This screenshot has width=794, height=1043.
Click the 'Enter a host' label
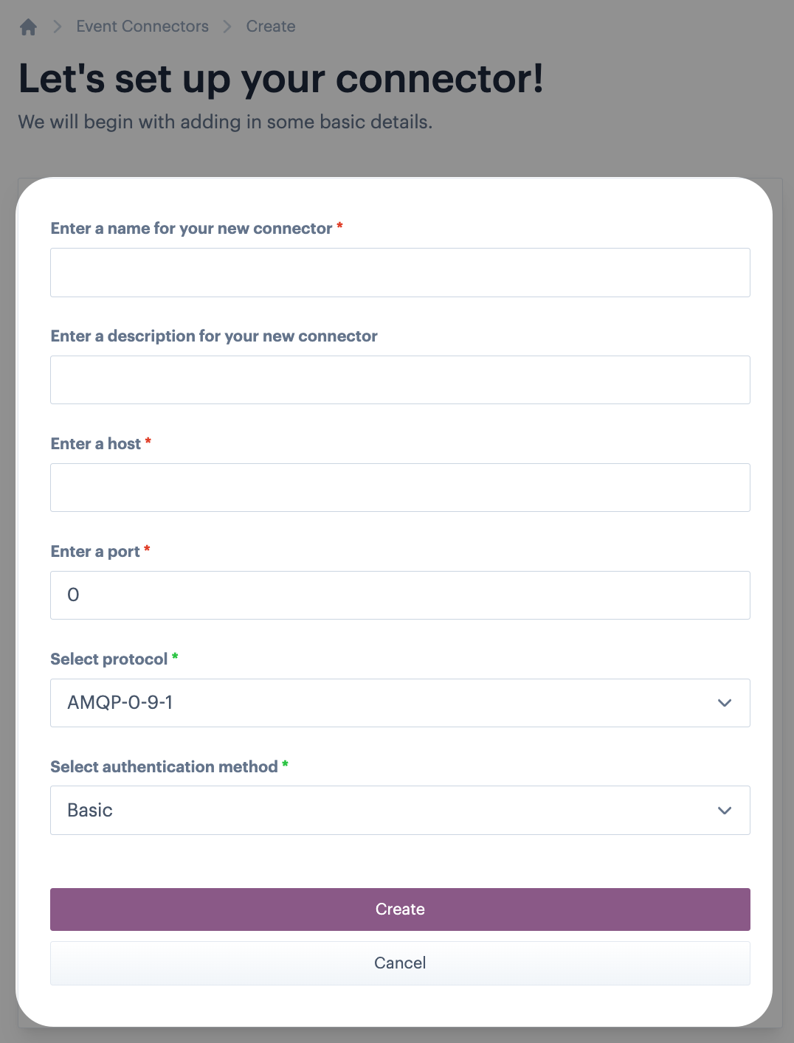pos(95,444)
